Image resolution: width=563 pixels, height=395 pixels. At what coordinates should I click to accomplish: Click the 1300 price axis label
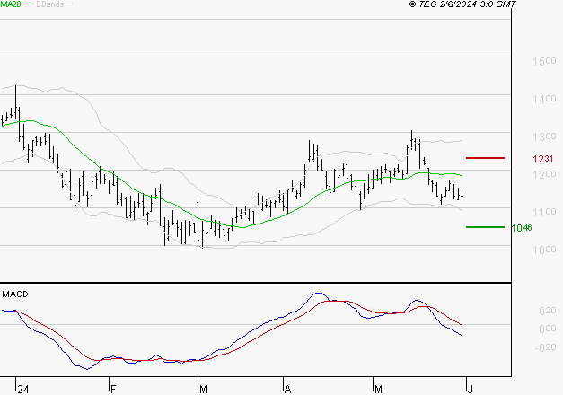[x=544, y=136]
